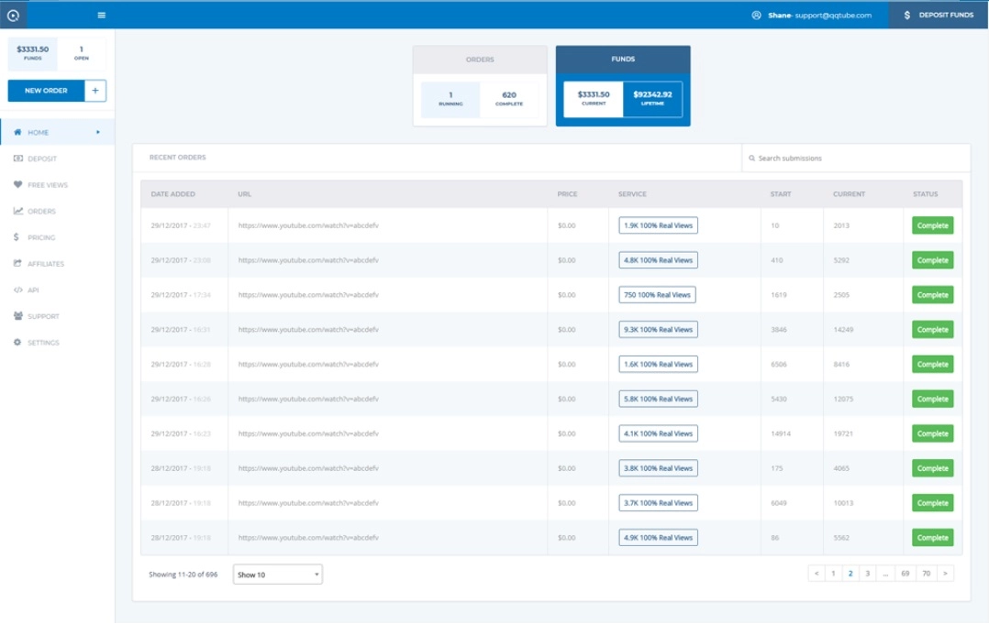989x624 pixels.
Task: Click the 4.8K 100% Real Views tag
Action: (x=658, y=260)
